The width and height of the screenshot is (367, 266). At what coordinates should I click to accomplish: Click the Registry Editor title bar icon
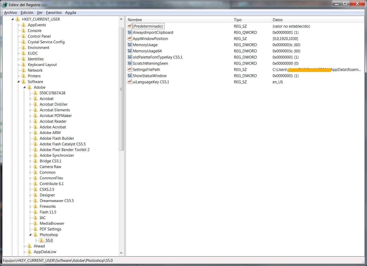tap(5, 5)
